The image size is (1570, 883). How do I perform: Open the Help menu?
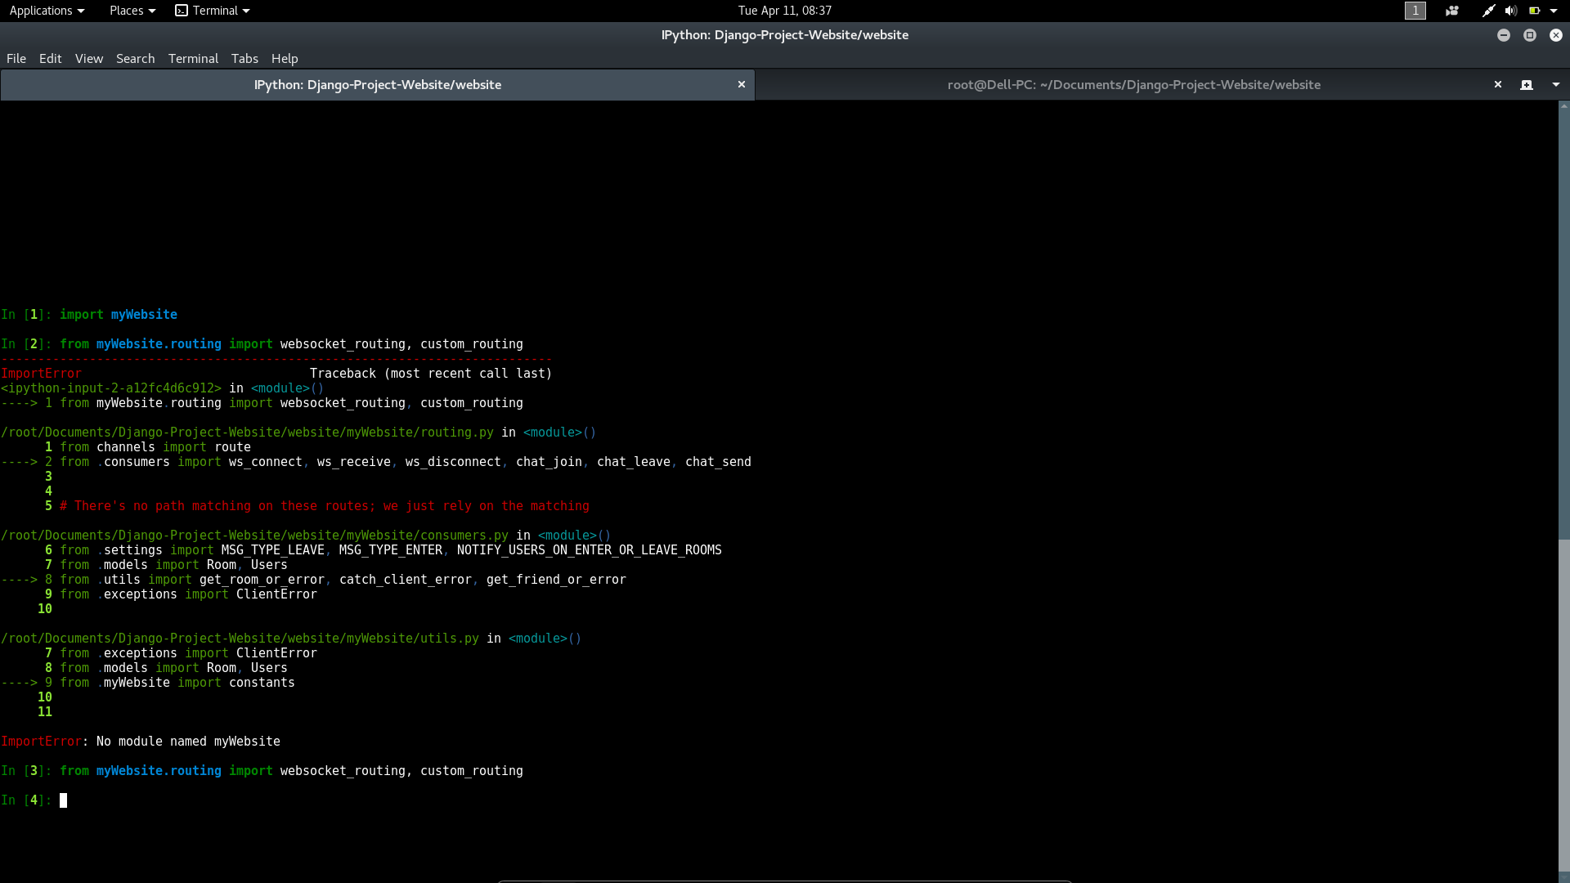tap(285, 59)
